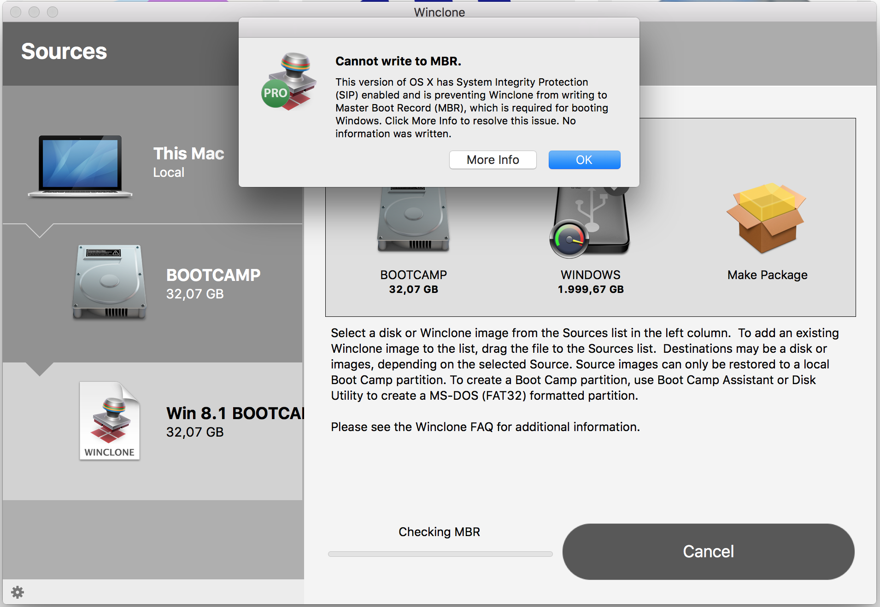The height and width of the screenshot is (607, 880).
Task: Click the Checking MBR progress bar
Action: point(440,554)
